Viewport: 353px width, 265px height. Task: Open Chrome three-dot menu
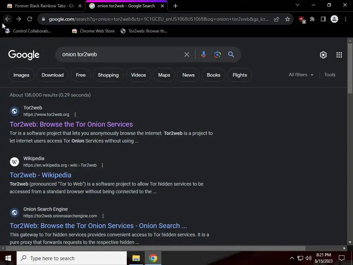point(345,19)
